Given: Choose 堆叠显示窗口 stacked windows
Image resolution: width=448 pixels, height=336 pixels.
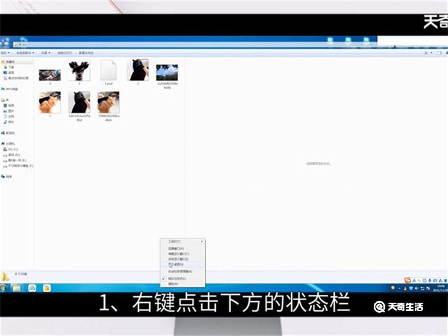Looking at the screenshot, I should tap(182, 253).
